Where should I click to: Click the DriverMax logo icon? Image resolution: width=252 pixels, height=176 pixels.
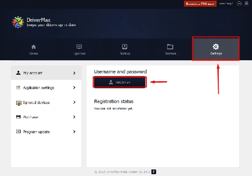pos(18,22)
